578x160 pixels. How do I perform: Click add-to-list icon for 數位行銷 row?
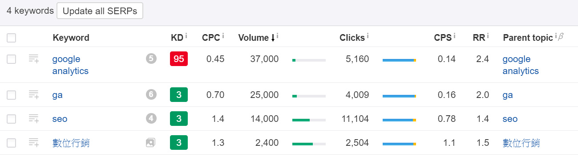coord(34,142)
